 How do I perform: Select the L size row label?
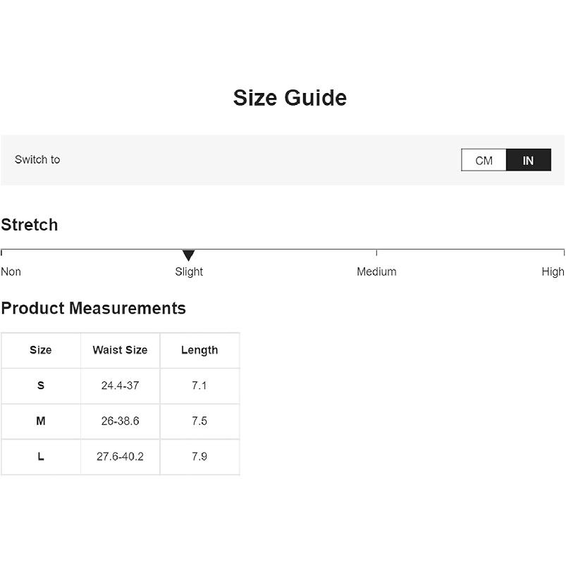click(41, 457)
